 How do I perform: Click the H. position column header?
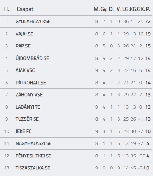7,9
